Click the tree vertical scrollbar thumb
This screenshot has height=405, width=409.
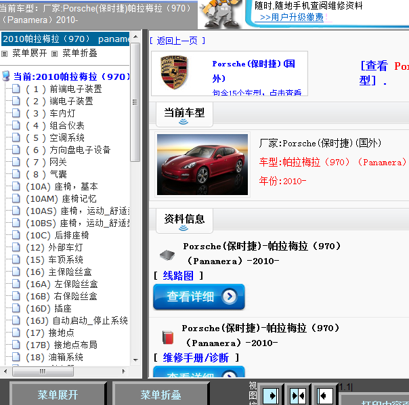135,102
